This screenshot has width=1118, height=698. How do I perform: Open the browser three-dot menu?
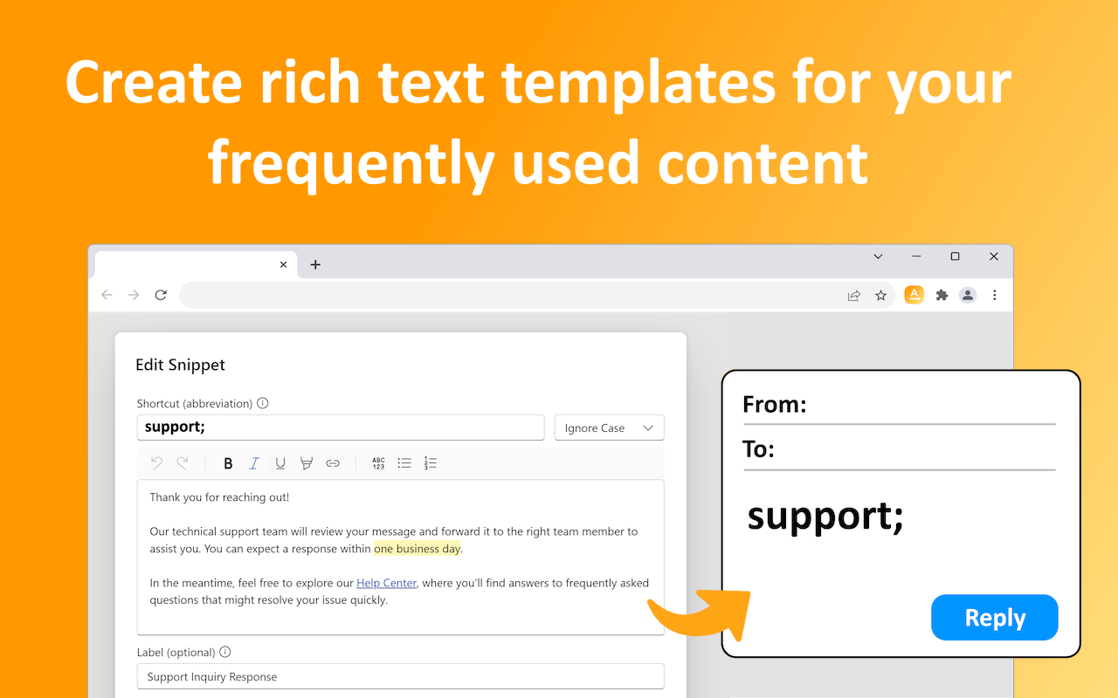point(995,296)
